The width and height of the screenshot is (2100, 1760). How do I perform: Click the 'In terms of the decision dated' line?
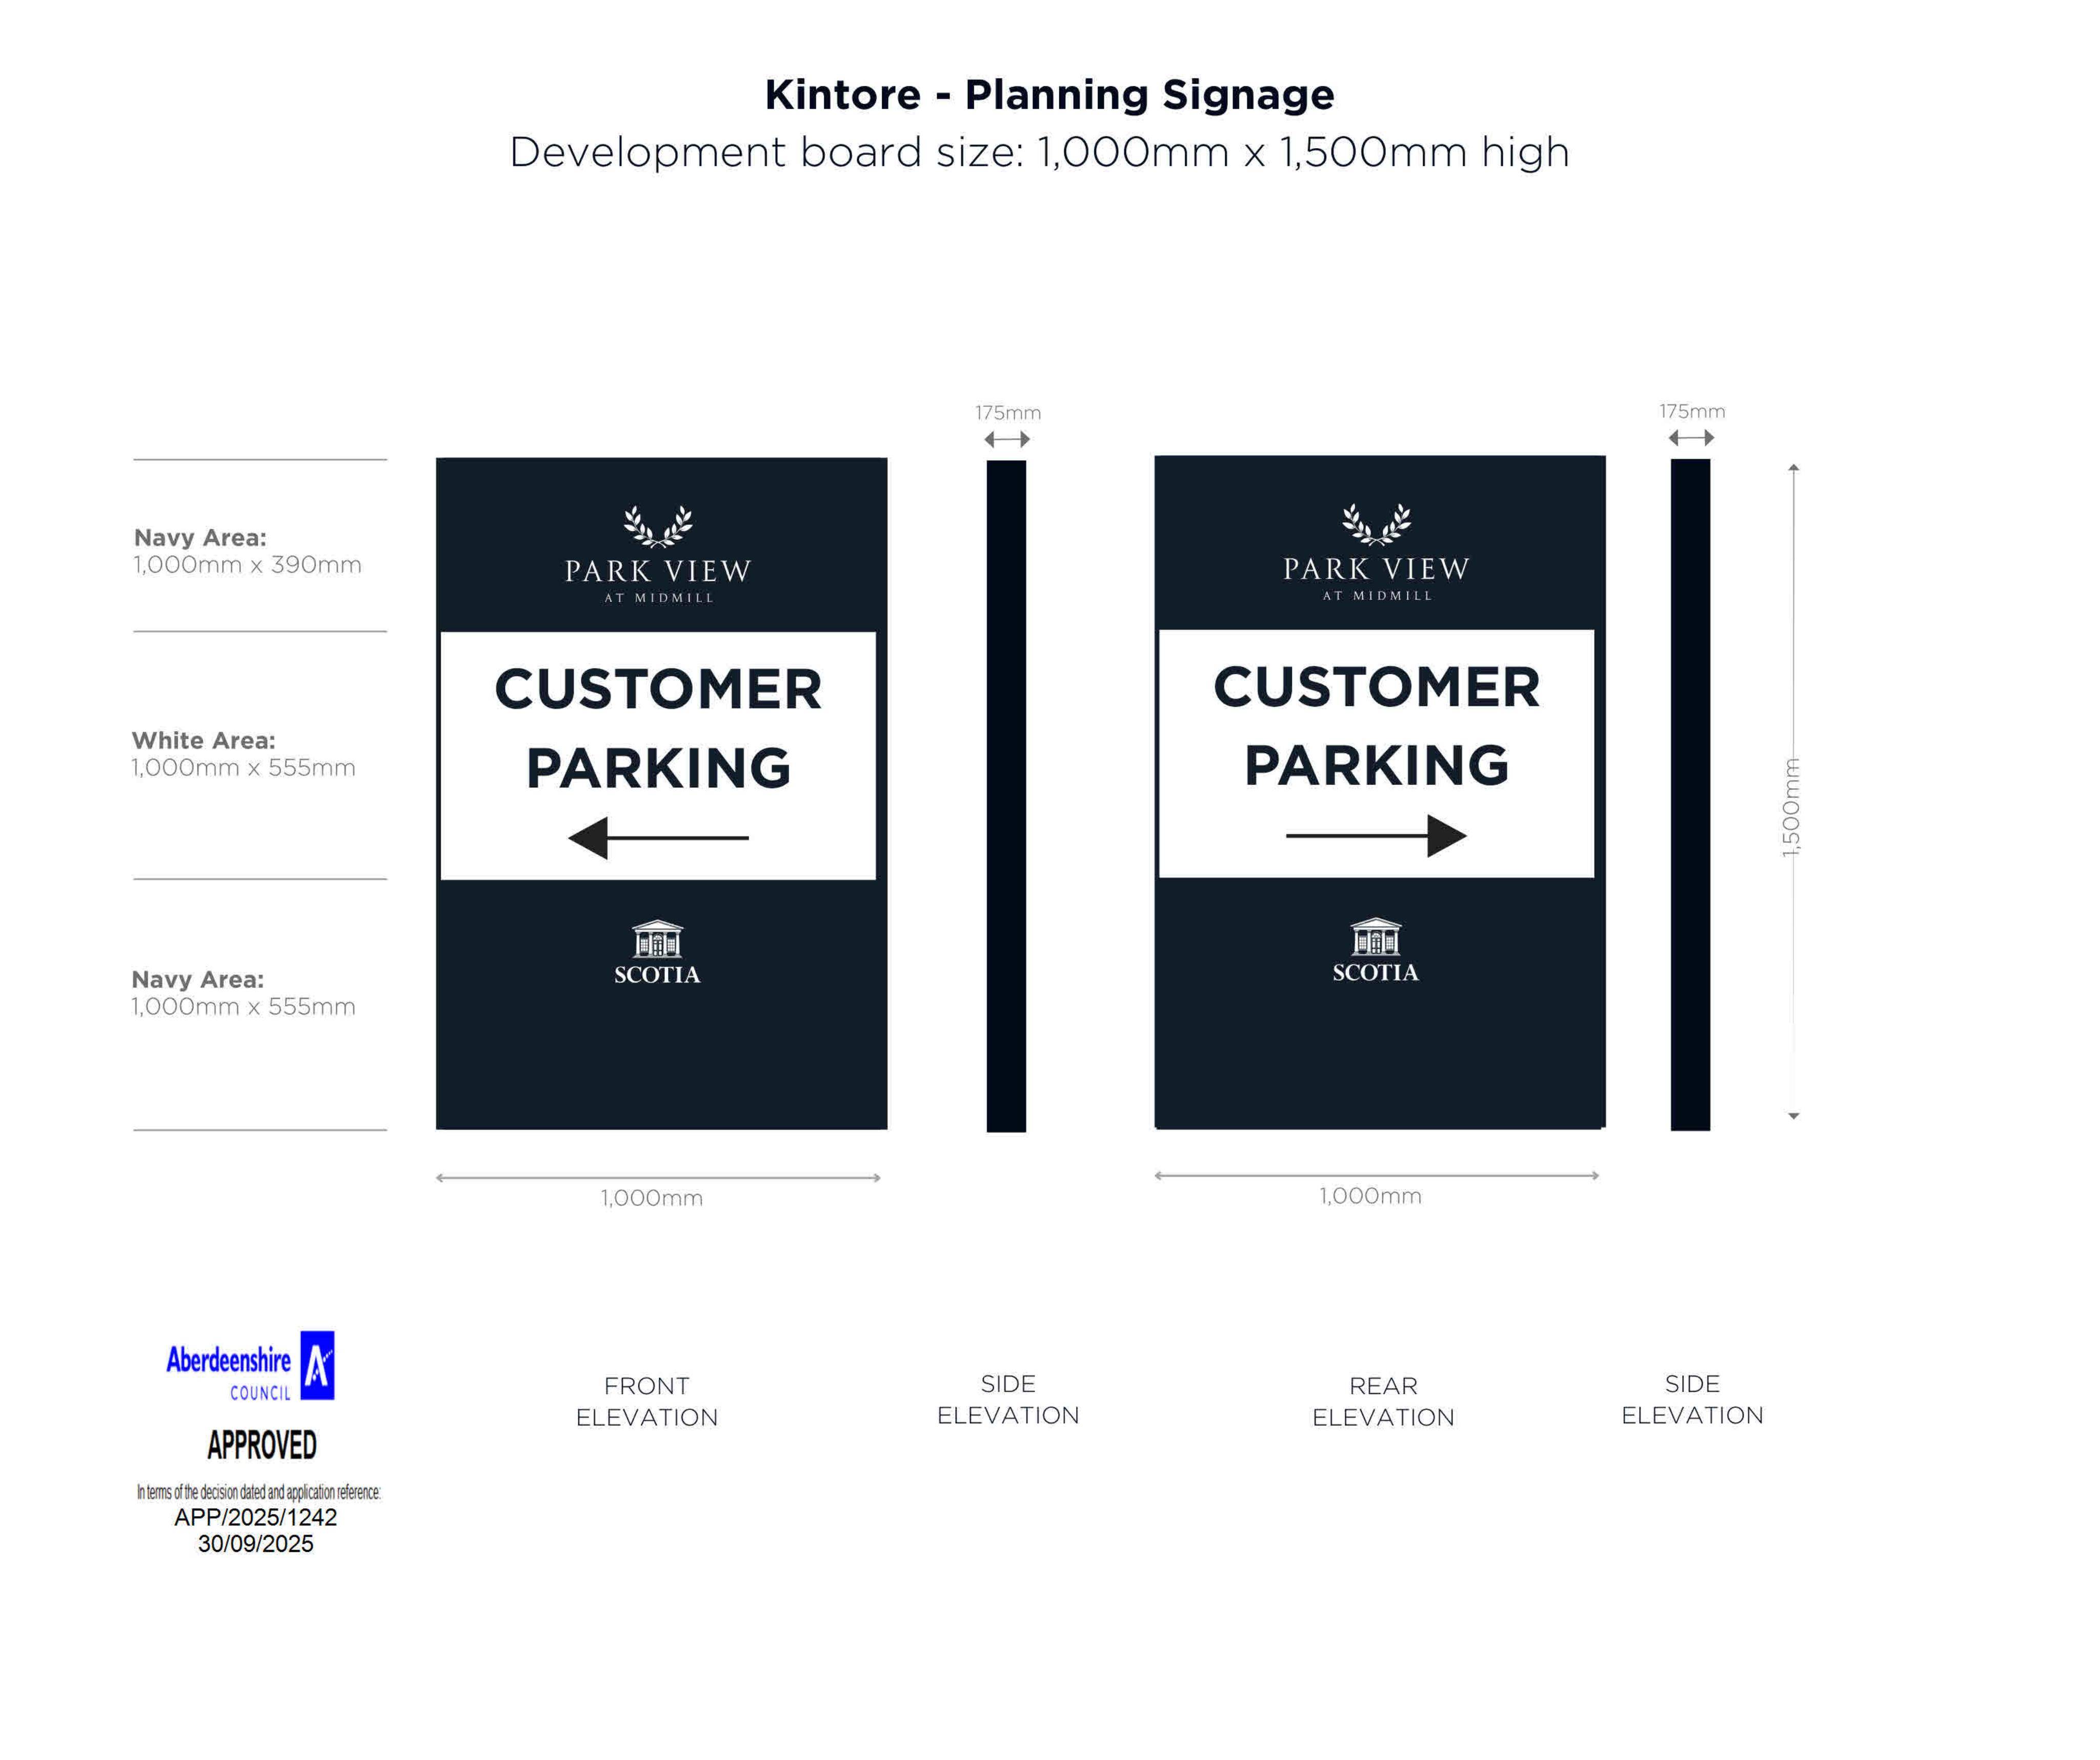(x=258, y=1492)
